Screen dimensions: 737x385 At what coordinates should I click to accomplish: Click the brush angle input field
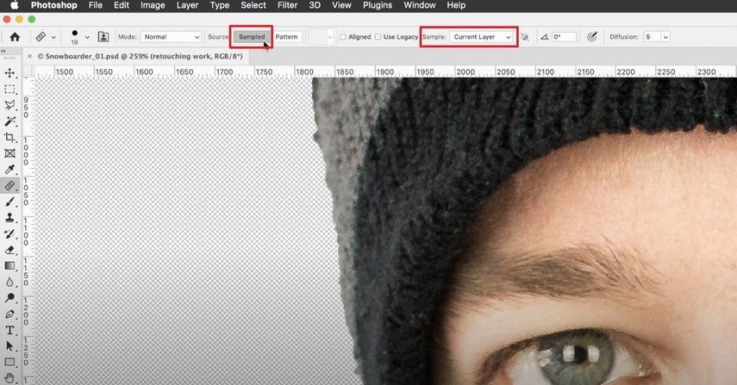tap(564, 37)
